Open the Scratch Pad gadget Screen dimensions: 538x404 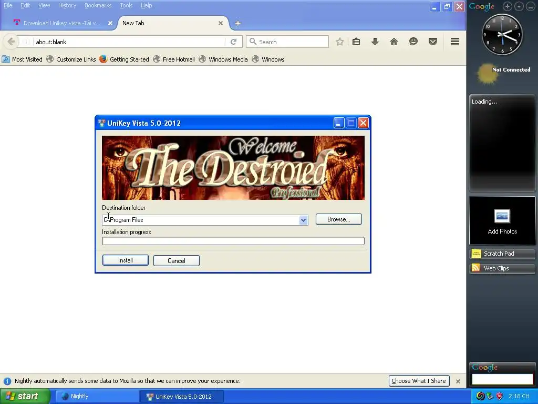502,254
